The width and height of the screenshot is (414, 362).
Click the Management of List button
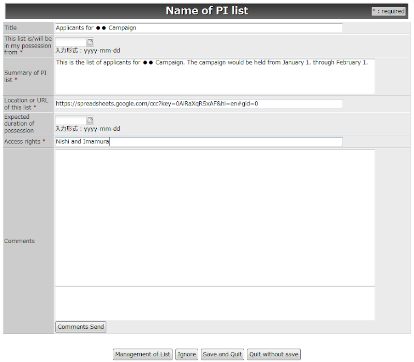(x=142, y=354)
